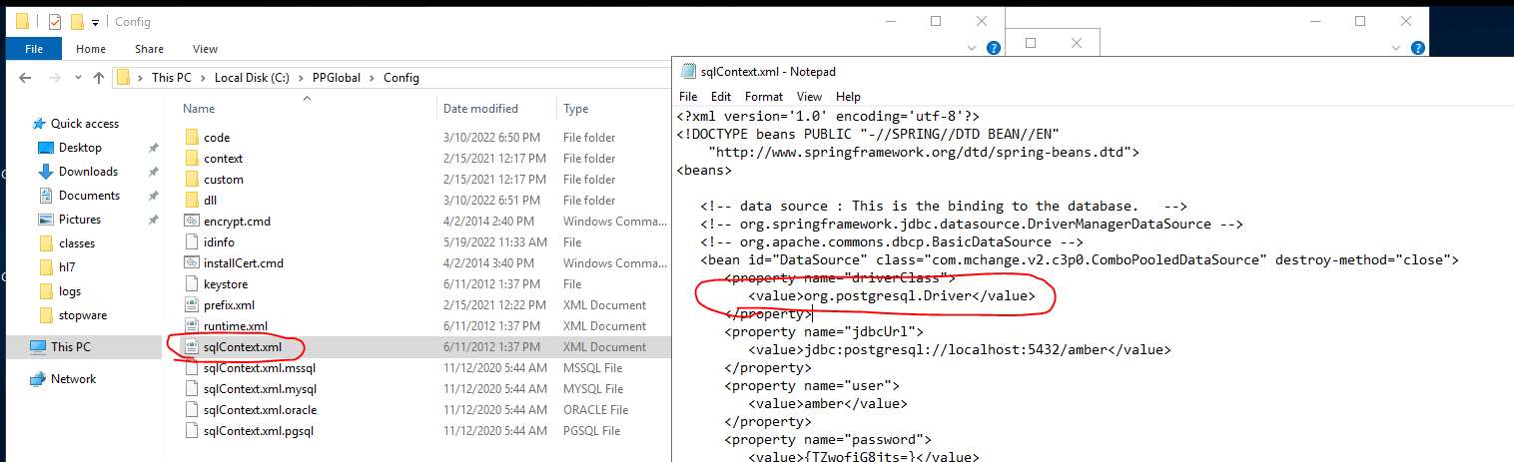Open Documents in navigation pane

[x=89, y=196]
